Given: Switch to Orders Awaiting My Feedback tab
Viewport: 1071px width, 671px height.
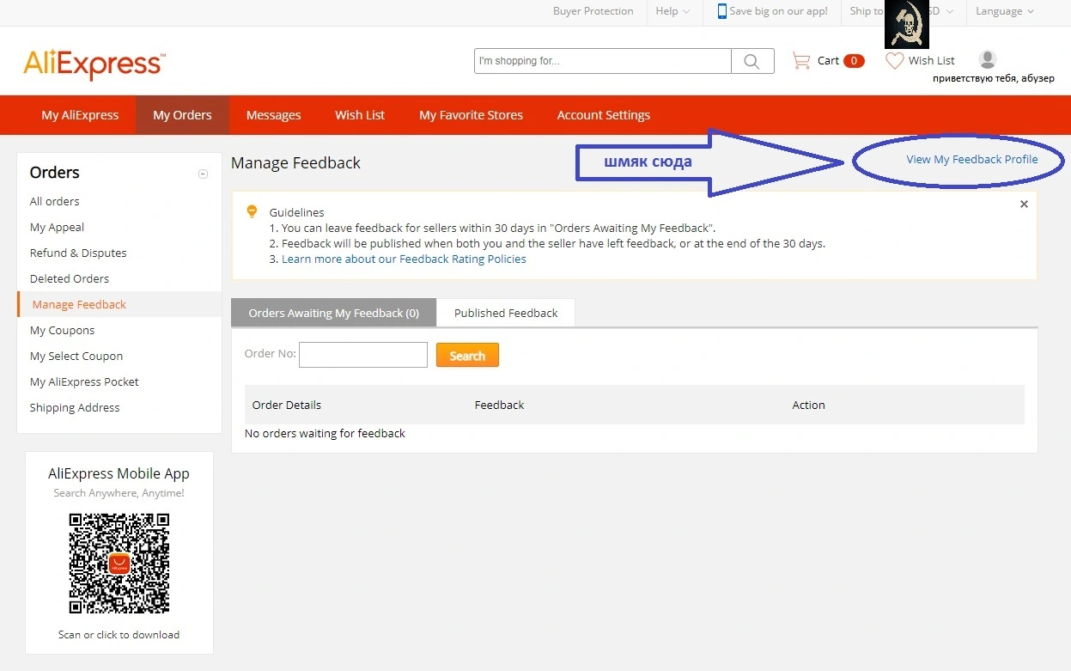Looking at the screenshot, I should click(x=334, y=313).
